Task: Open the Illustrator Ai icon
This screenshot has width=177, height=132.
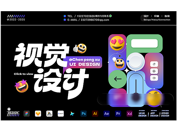Action: [95, 113]
